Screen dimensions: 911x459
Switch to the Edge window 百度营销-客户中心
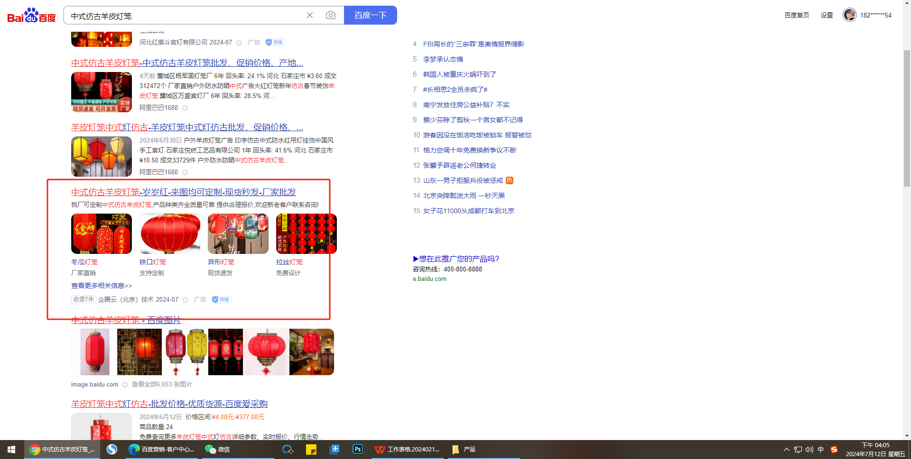162,450
